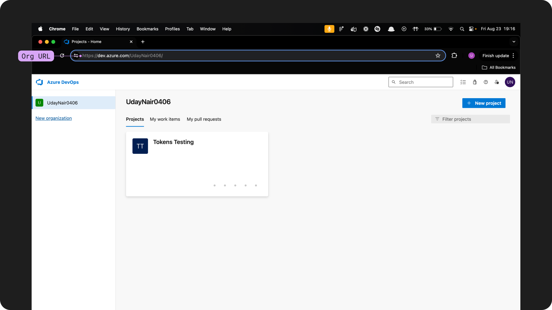Viewport: 552px width, 310px height.
Task: Click the date and time in menu bar
Action: 498,29
